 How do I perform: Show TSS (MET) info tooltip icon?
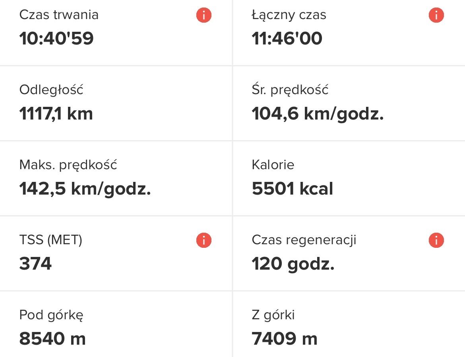coord(204,240)
